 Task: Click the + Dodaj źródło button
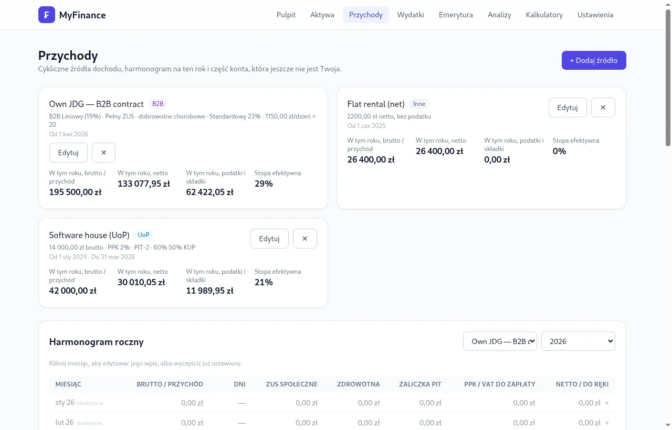pos(594,60)
